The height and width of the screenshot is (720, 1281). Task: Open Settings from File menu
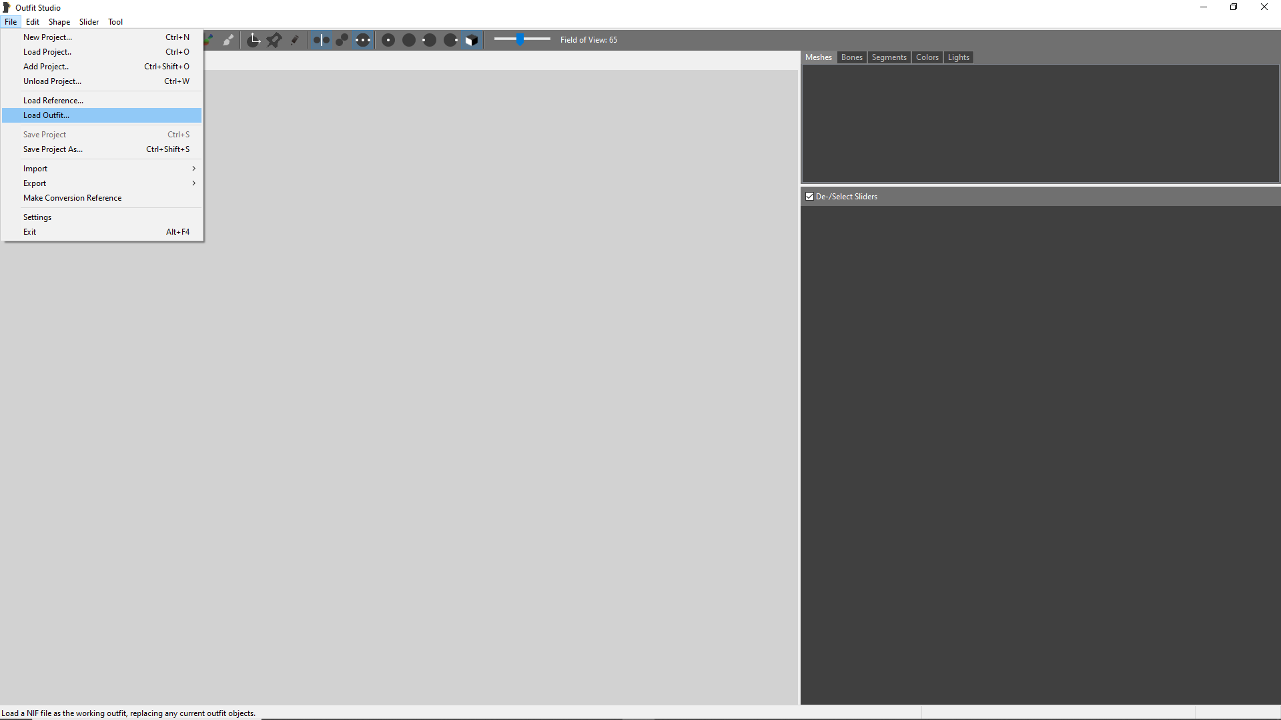tap(102, 217)
